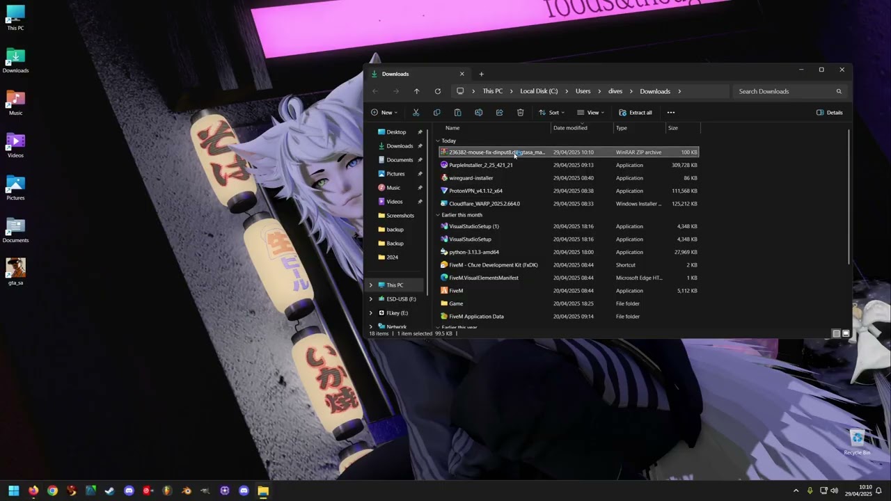891x501 pixels.
Task: Click the Paste icon in Explorer toolbar
Action: pyautogui.click(x=457, y=112)
